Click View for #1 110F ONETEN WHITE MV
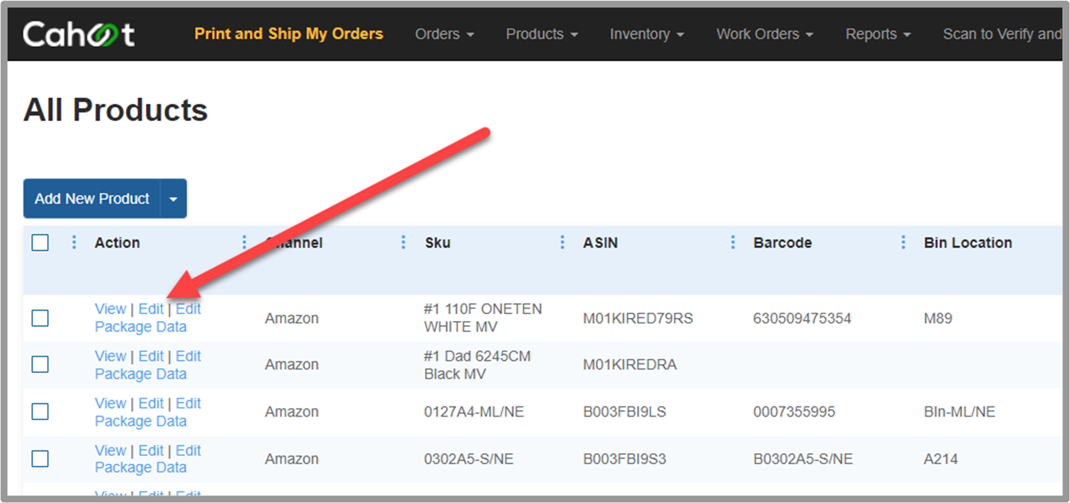The height and width of the screenshot is (503, 1070). [110, 309]
